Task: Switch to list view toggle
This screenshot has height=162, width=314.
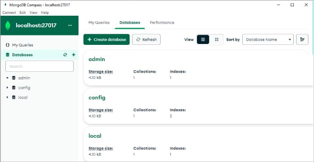Action: click(203, 39)
